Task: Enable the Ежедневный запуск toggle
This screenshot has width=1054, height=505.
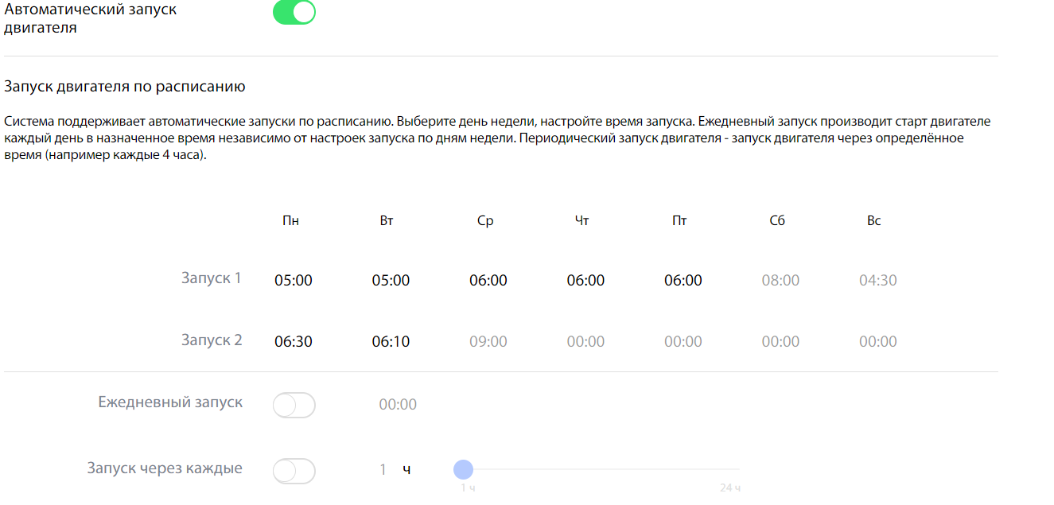Action: pos(294,406)
